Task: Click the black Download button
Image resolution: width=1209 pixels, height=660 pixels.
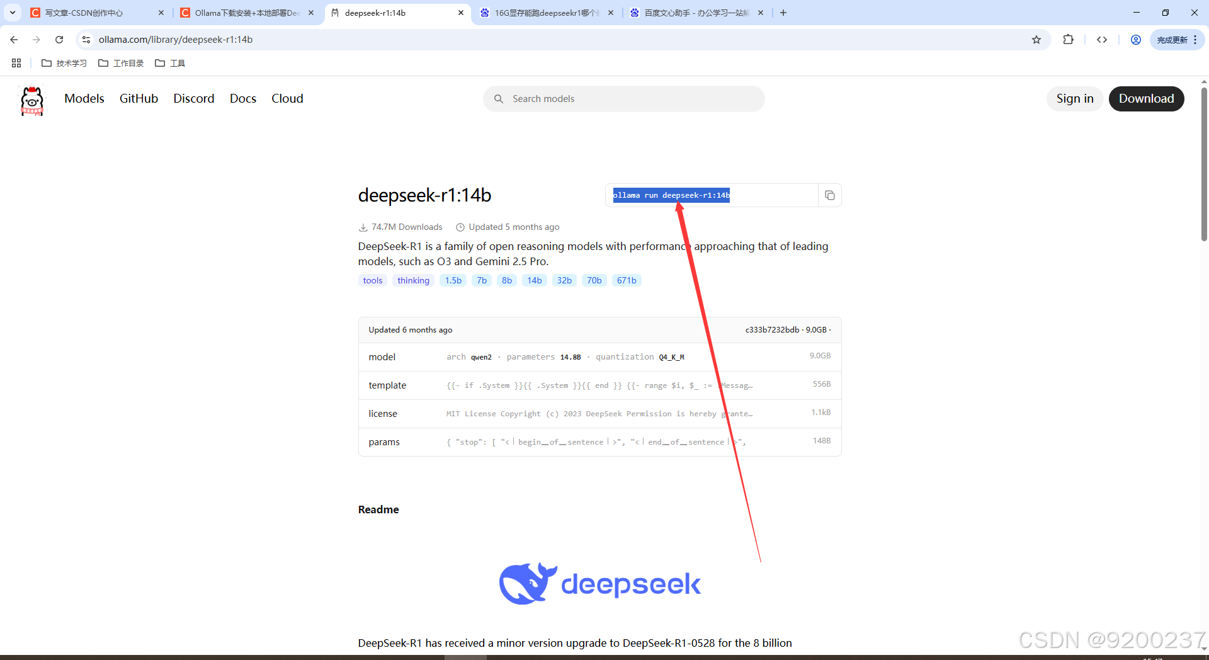Action: click(1146, 98)
